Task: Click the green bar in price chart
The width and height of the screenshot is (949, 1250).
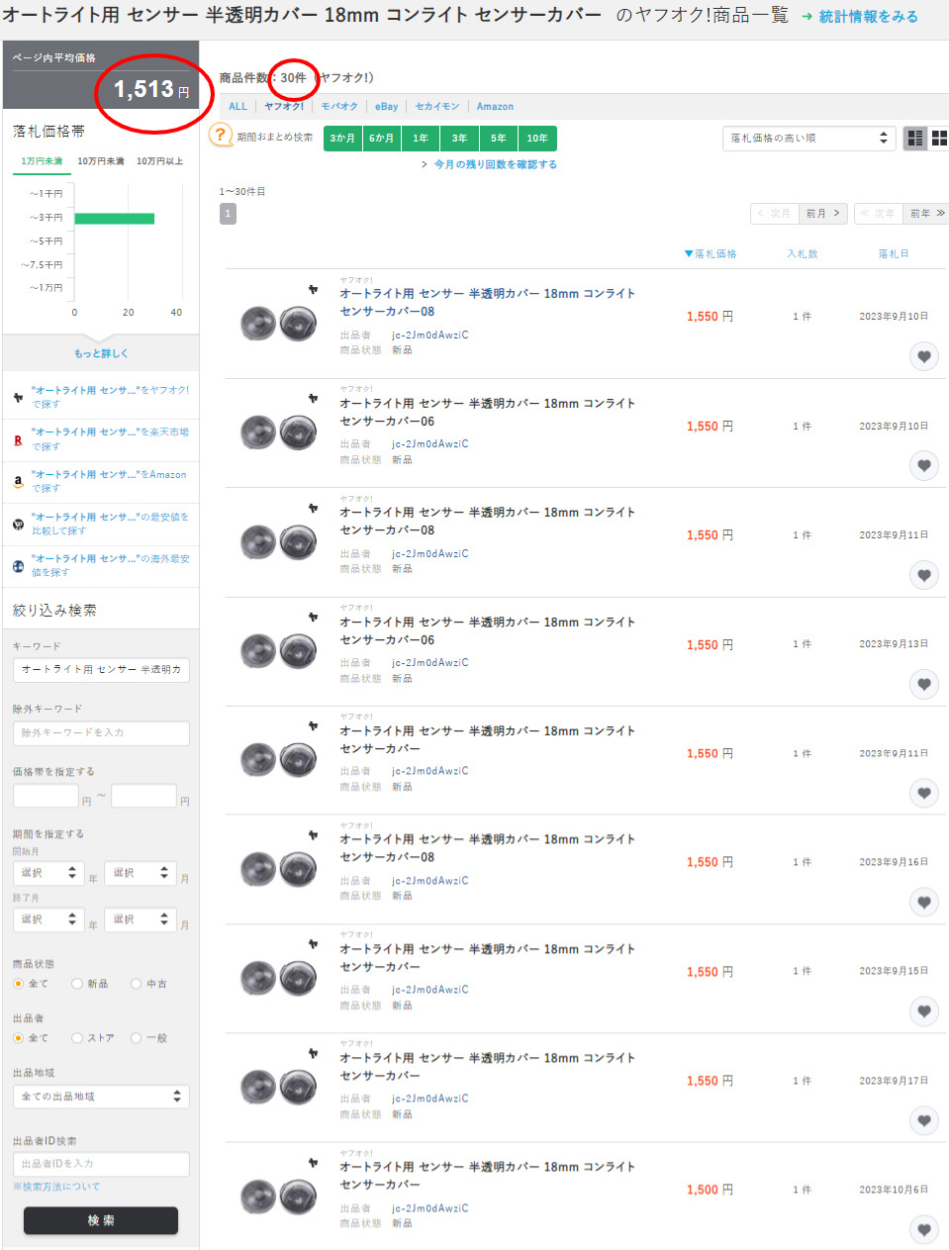Action: click(x=114, y=219)
